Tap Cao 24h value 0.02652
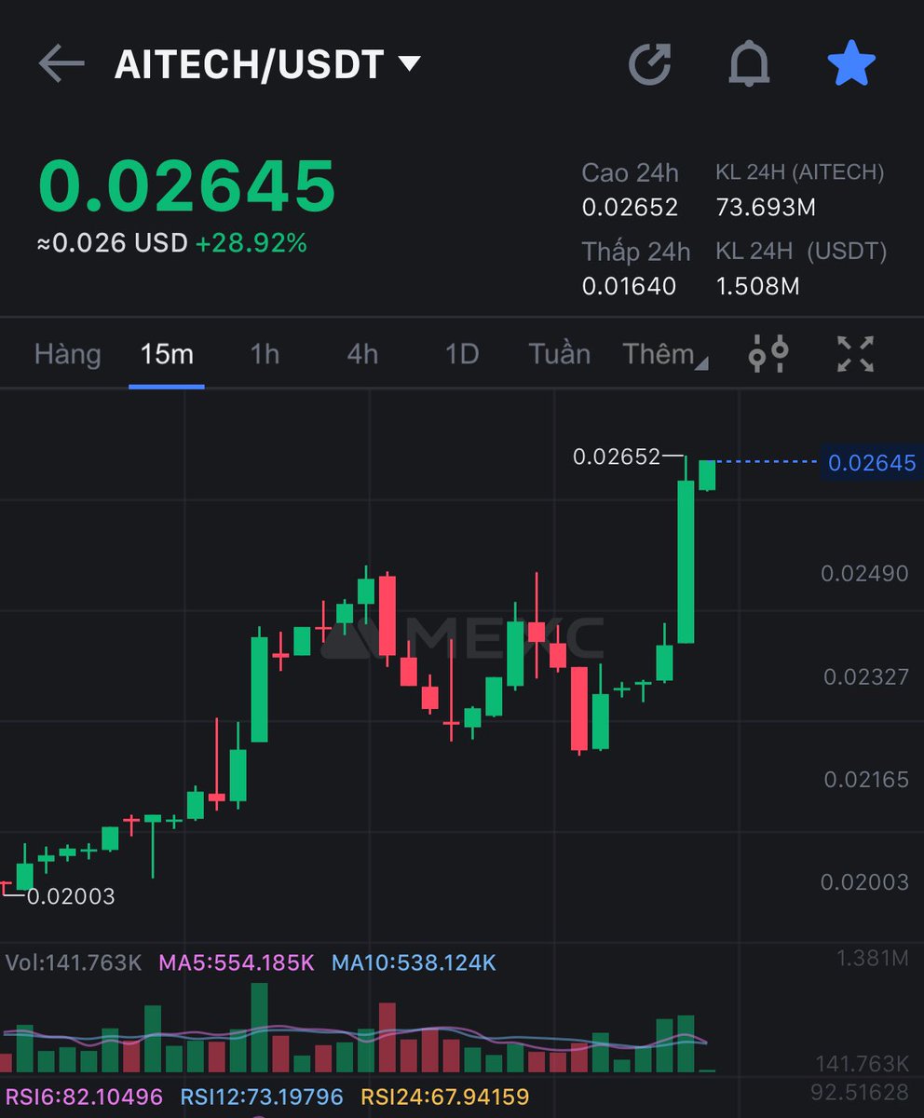Image resolution: width=924 pixels, height=1118 pixels. 630,208
